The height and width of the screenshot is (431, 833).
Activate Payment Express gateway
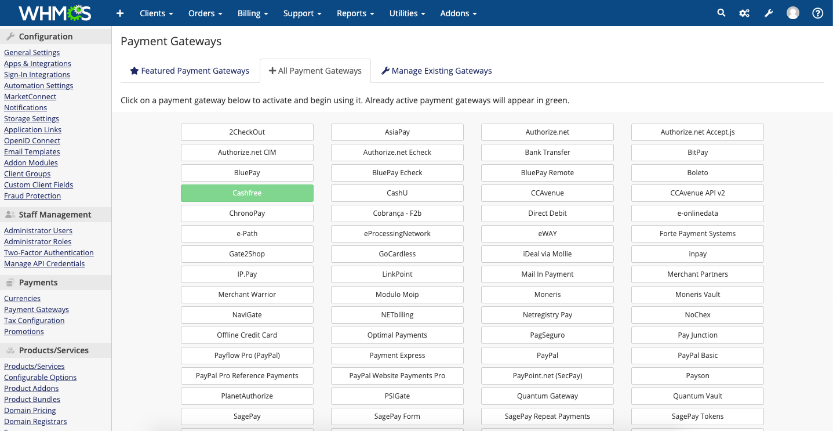(x=397, y=356)
